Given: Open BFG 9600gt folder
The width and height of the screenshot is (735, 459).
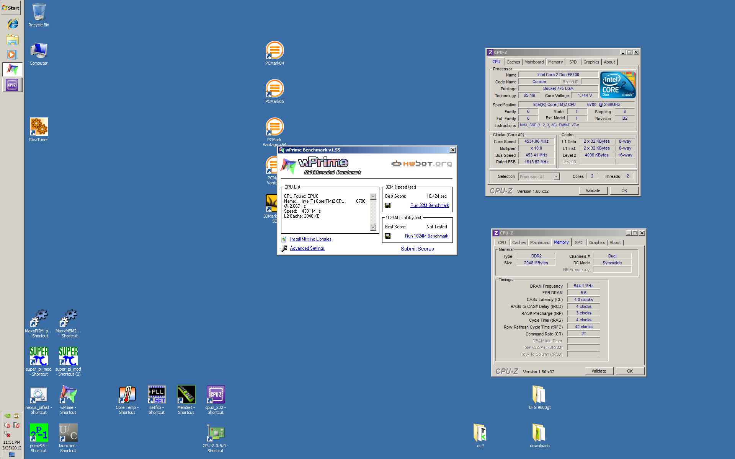Looking at the screenshot, I should (x=540, y=397).
